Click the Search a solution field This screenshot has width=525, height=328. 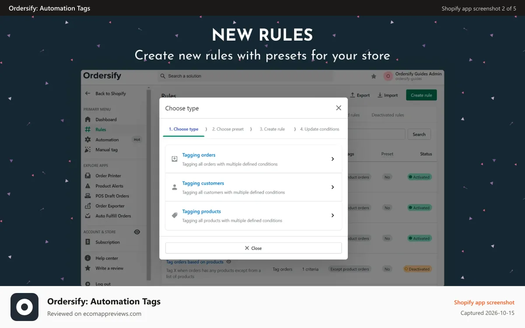pos(245,76)
